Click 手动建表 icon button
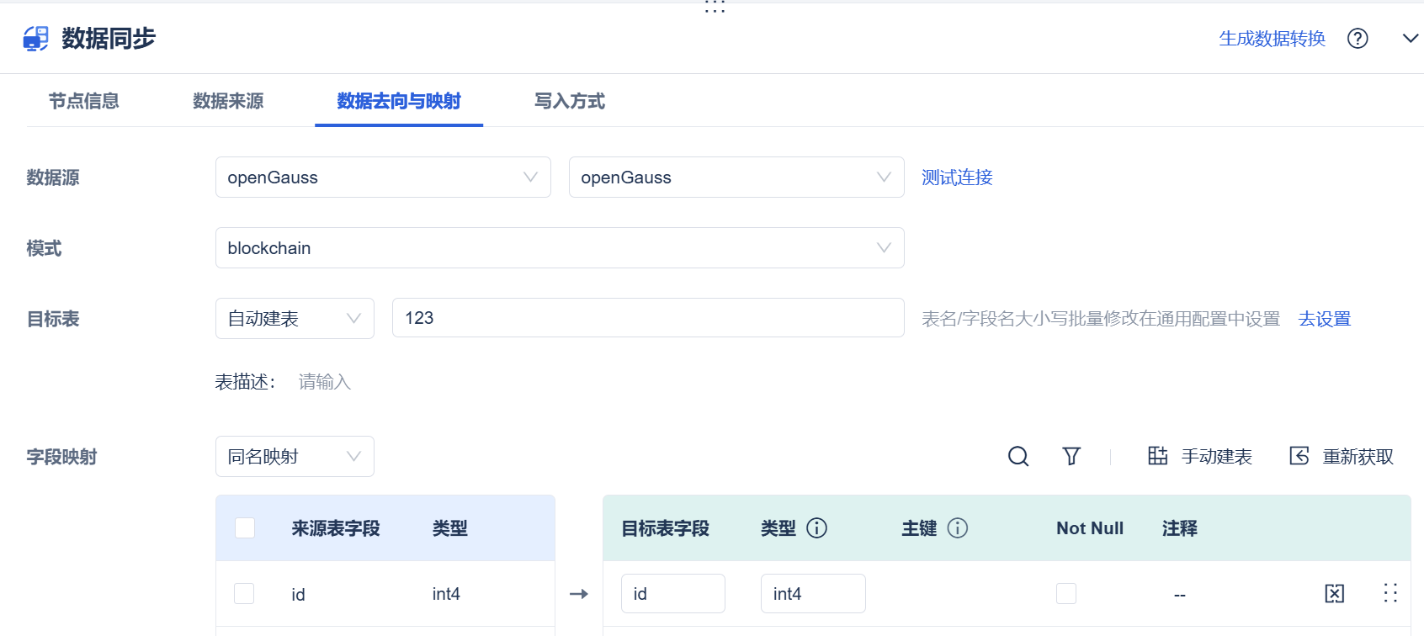The height and width of the screenshot is (636, 1424). (1158, 456)
